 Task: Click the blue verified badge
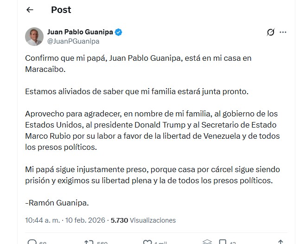click(x=119, y=32)
